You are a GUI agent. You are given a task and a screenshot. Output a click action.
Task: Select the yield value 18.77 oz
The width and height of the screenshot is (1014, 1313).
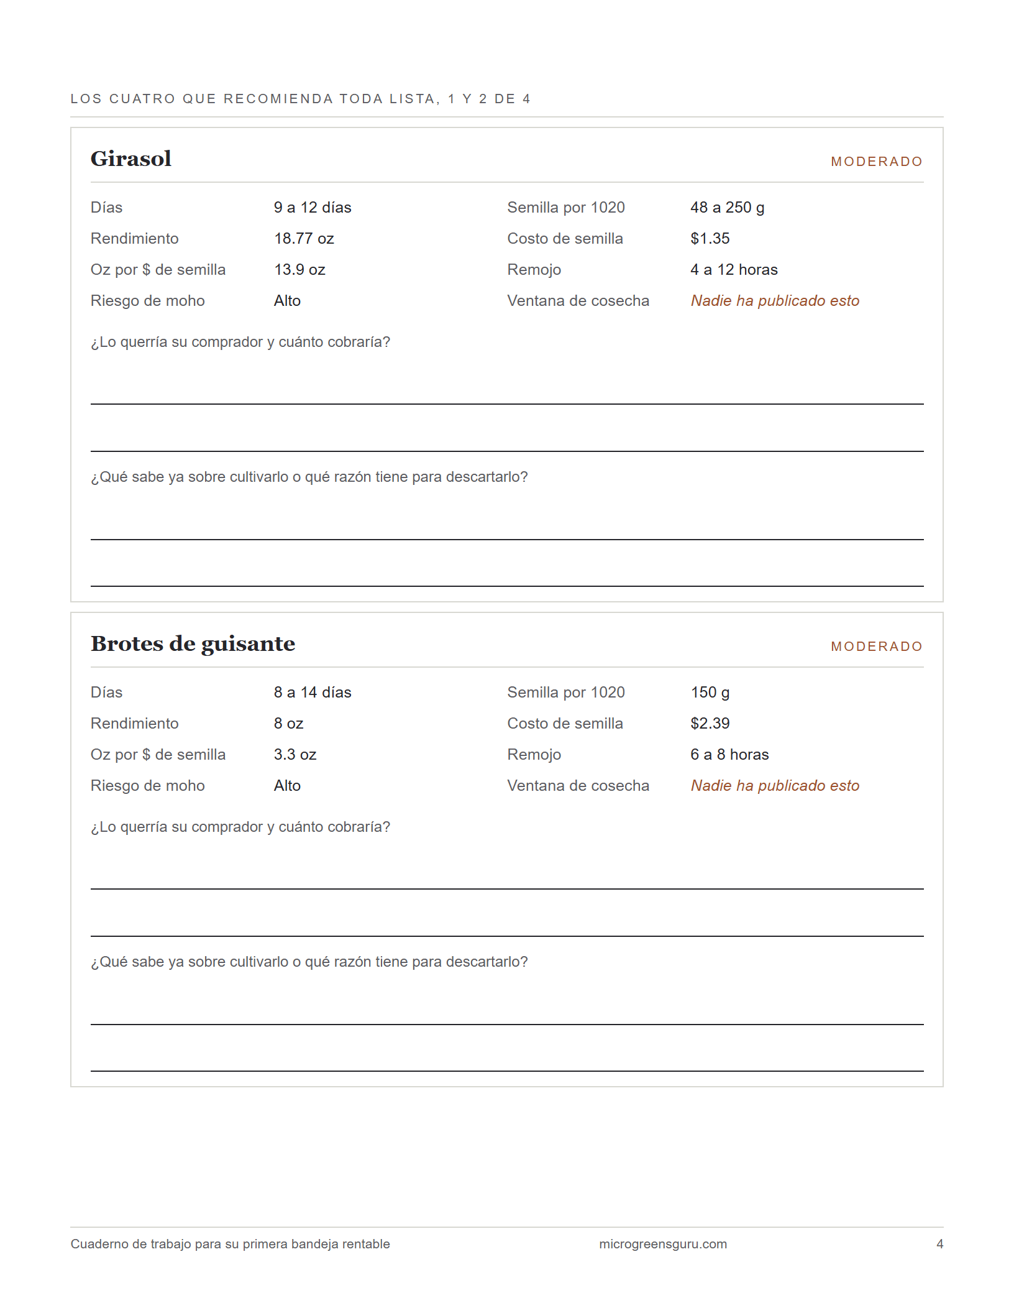(x=304, y=239)
